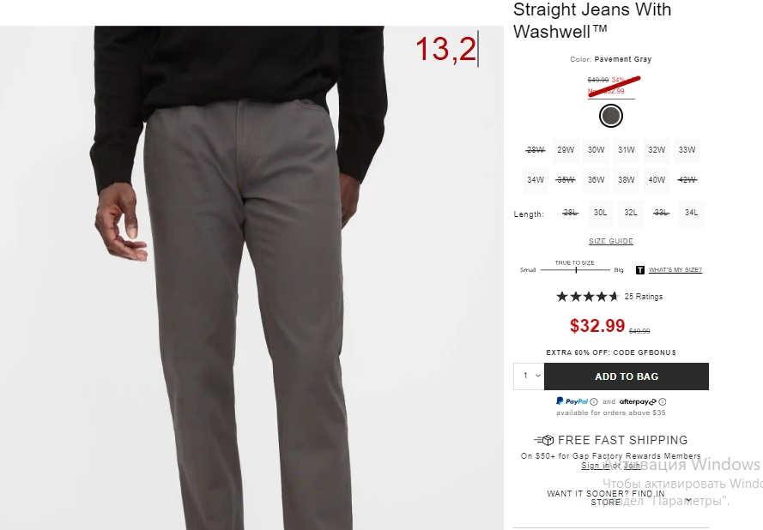Select waist size 32W
763x530 pixels.
click(x=657, y=150)
